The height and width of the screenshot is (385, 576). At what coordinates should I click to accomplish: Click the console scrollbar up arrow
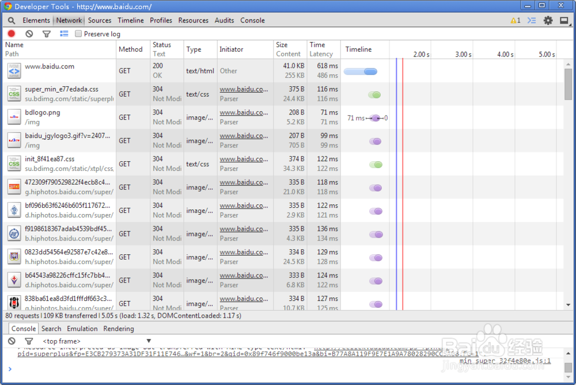[x=569, y=353]
